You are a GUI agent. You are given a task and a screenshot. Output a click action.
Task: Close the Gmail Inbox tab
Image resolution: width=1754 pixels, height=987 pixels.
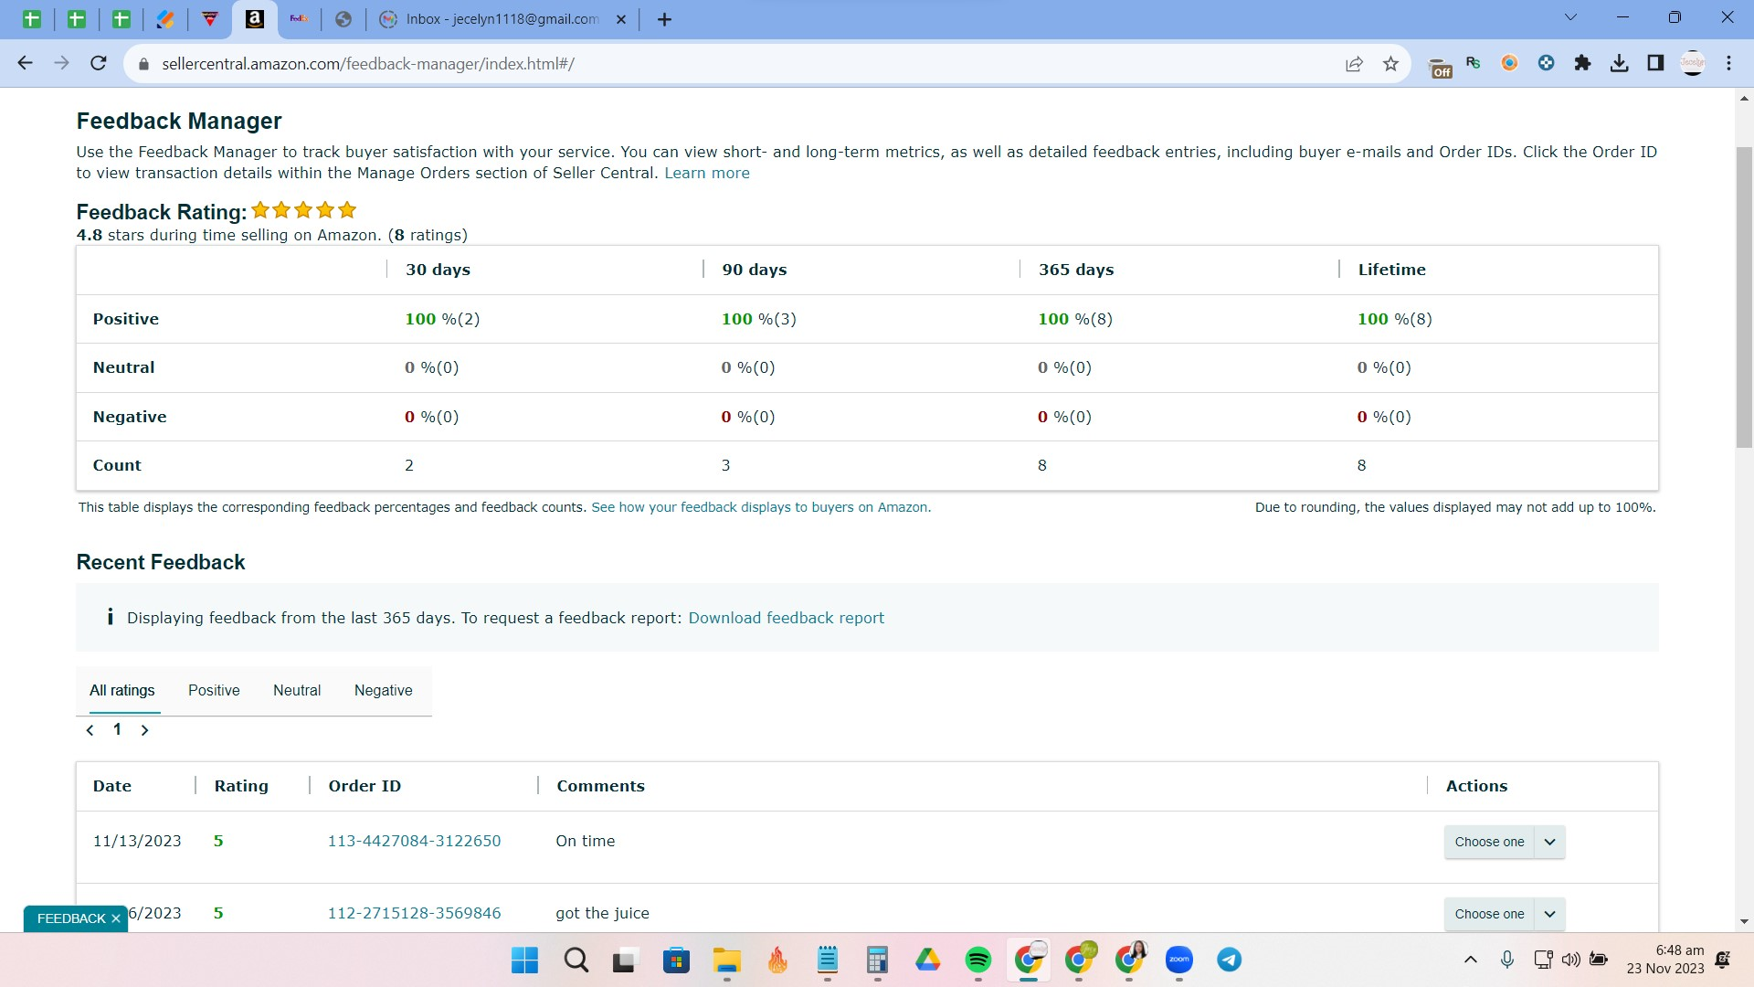(621, 19)
